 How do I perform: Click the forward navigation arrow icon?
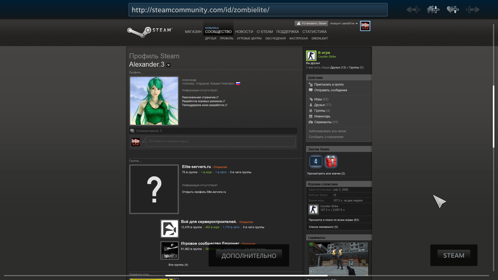point(473,10)
